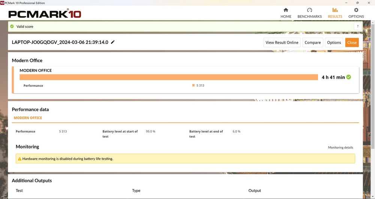Click the pencil icon to rename result
Image resolution: width=375 pixels, height=199 pixels.
pyautogui.click(x=113, y=42)
